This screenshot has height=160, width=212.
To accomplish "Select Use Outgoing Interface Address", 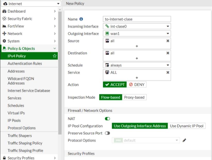I will [x=140, y=126].
